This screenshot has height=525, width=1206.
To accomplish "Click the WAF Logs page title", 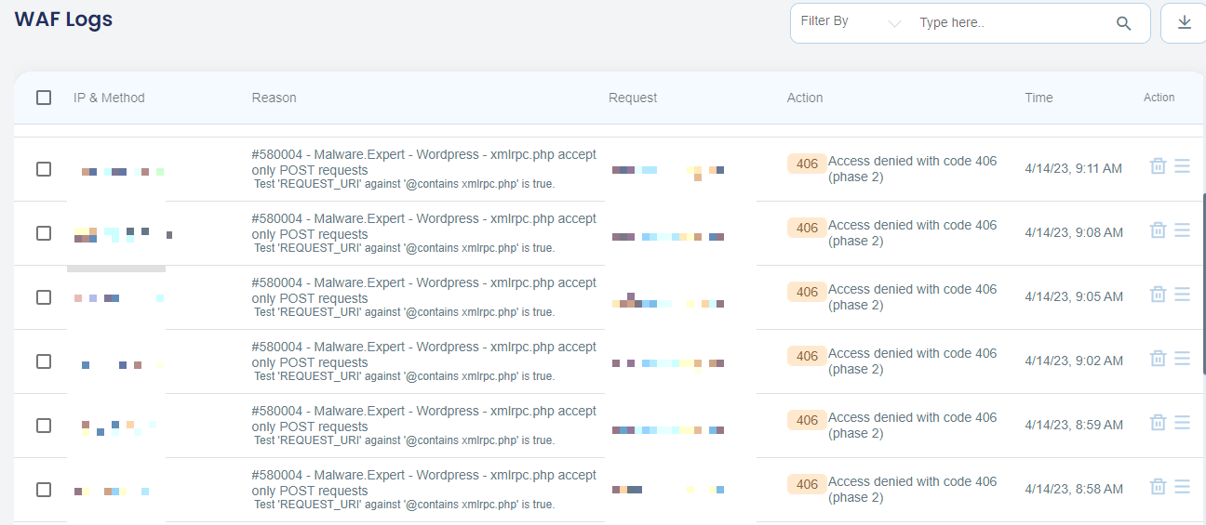I will 63,20.
